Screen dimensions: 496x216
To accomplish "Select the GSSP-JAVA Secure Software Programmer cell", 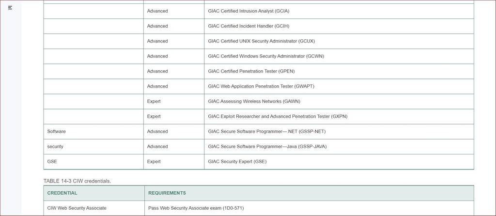I will 339,147.
